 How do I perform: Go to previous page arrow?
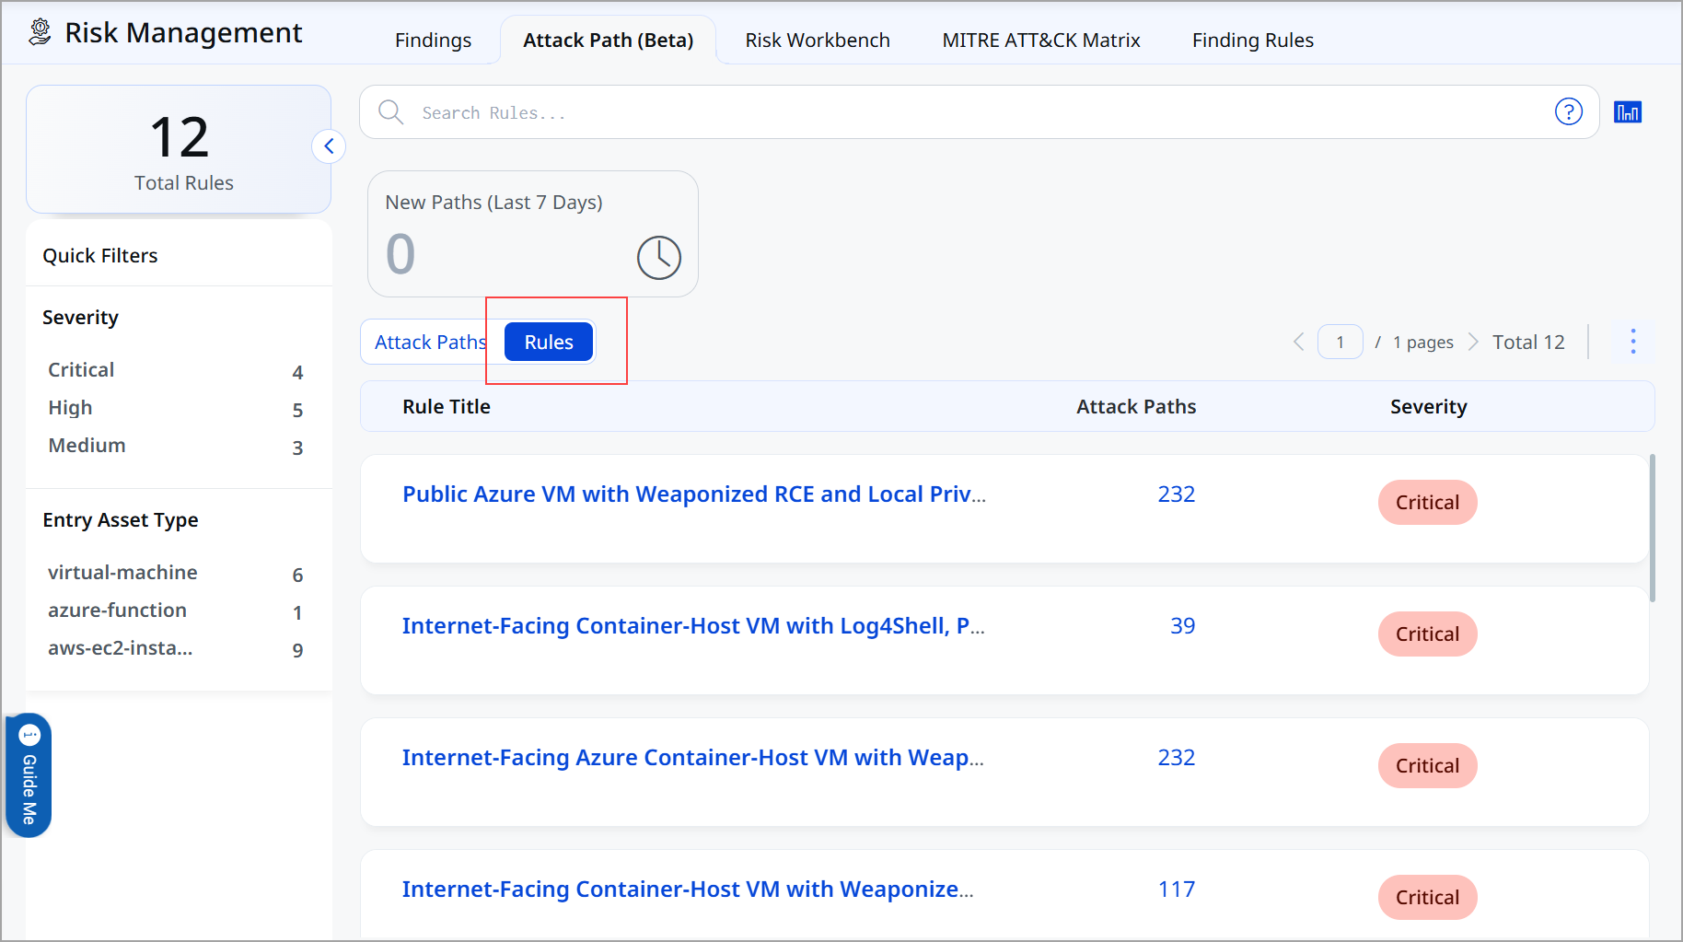[1299, 342]
